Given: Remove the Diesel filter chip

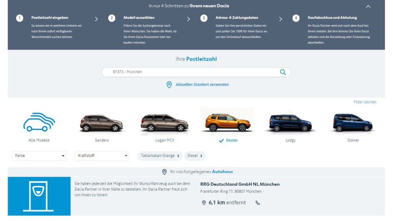Looking at the screenshot, I should point(201,156).
